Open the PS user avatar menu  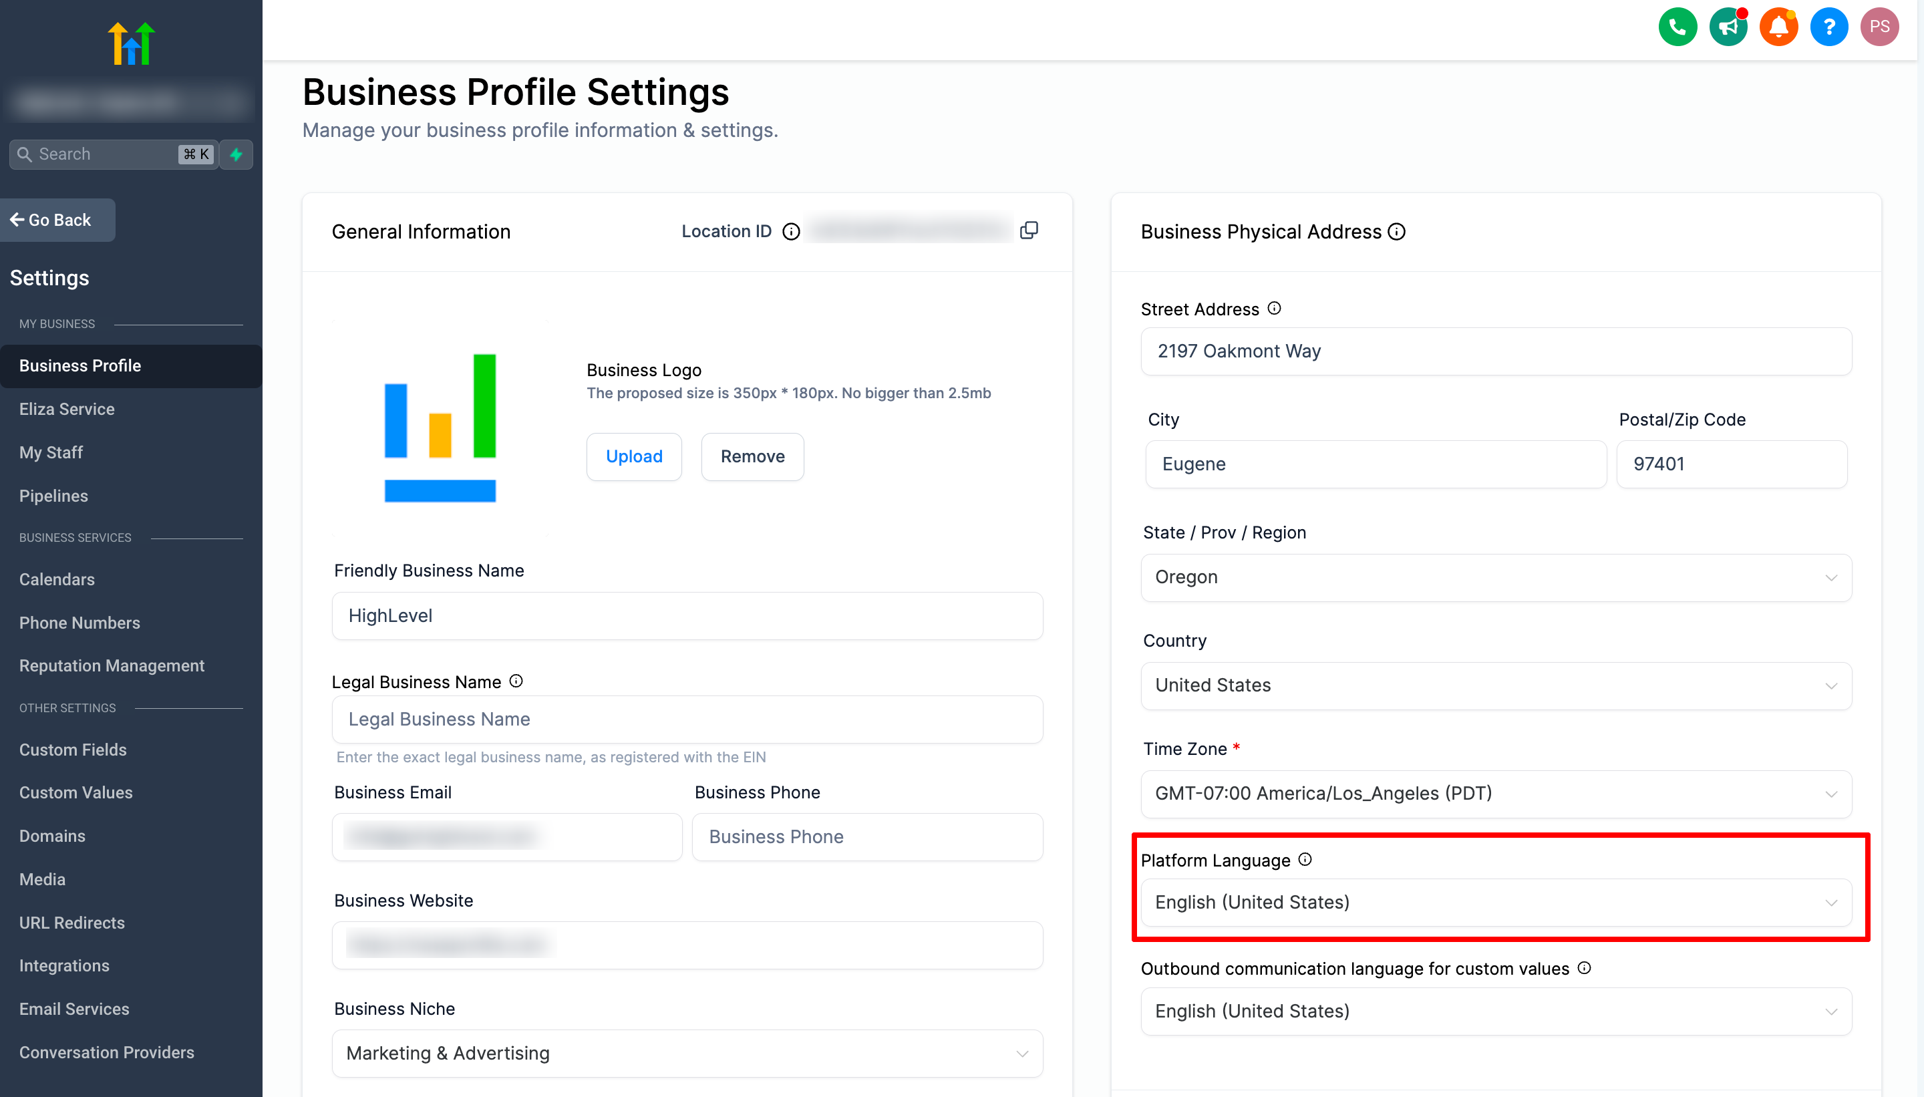pyautogui.click(x=1879, y=27)
